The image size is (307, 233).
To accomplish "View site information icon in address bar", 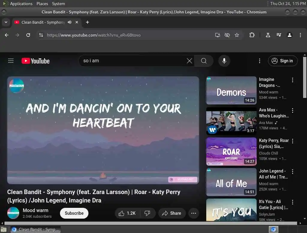I will [41, 35].
